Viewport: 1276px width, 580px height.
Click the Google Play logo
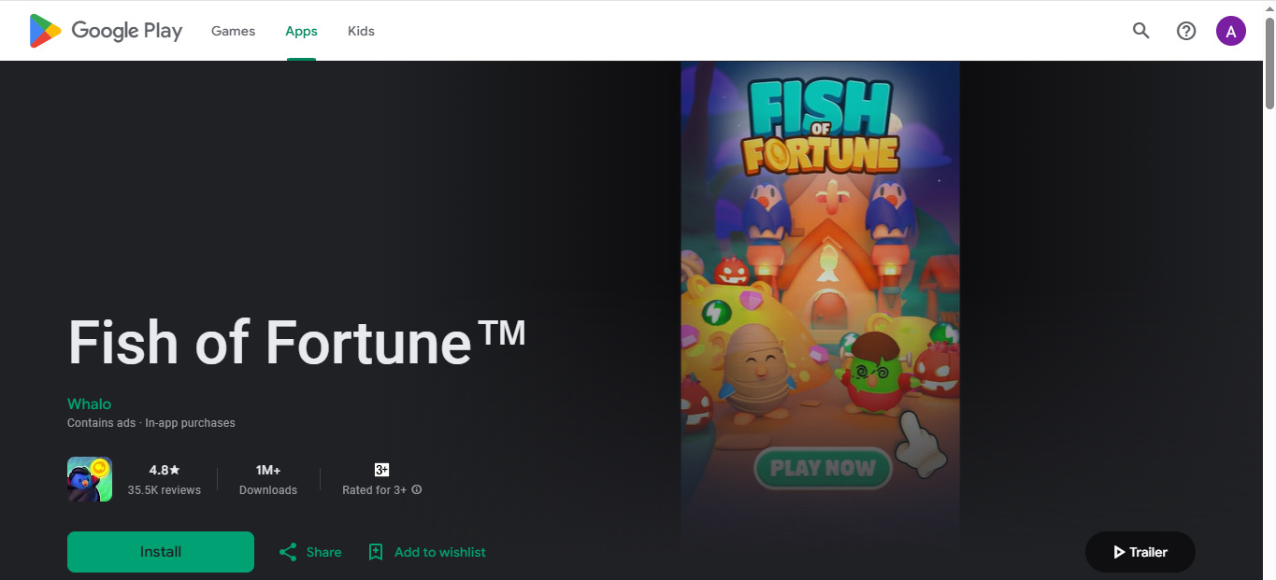pyautogui.click(x=106, y=31)
